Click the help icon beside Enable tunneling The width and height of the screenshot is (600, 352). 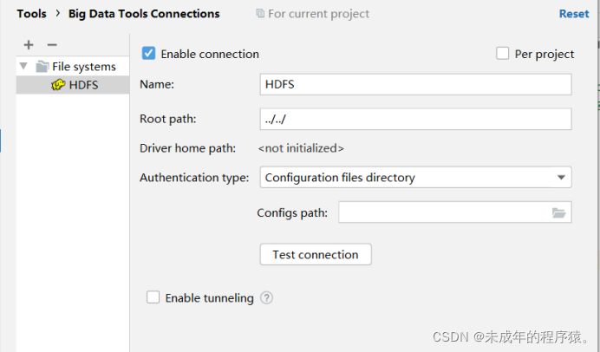pyautogui.click(x=267, y=297)
